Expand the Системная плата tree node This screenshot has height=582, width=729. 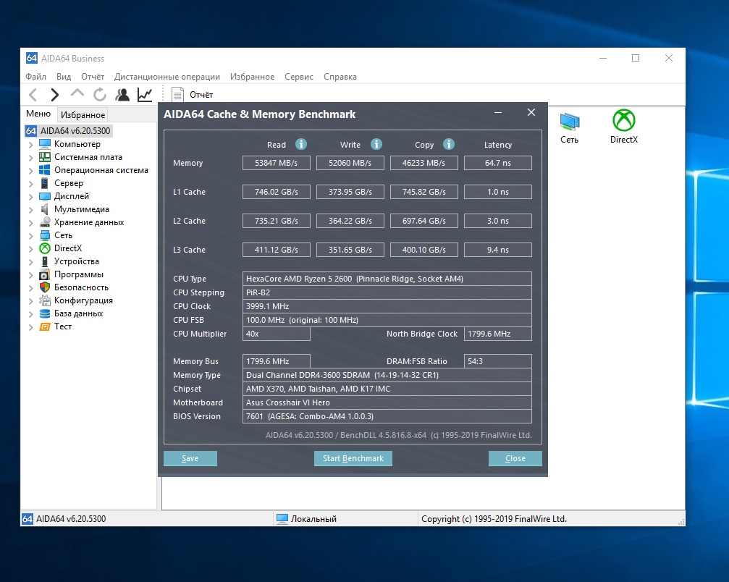[30, 158]
